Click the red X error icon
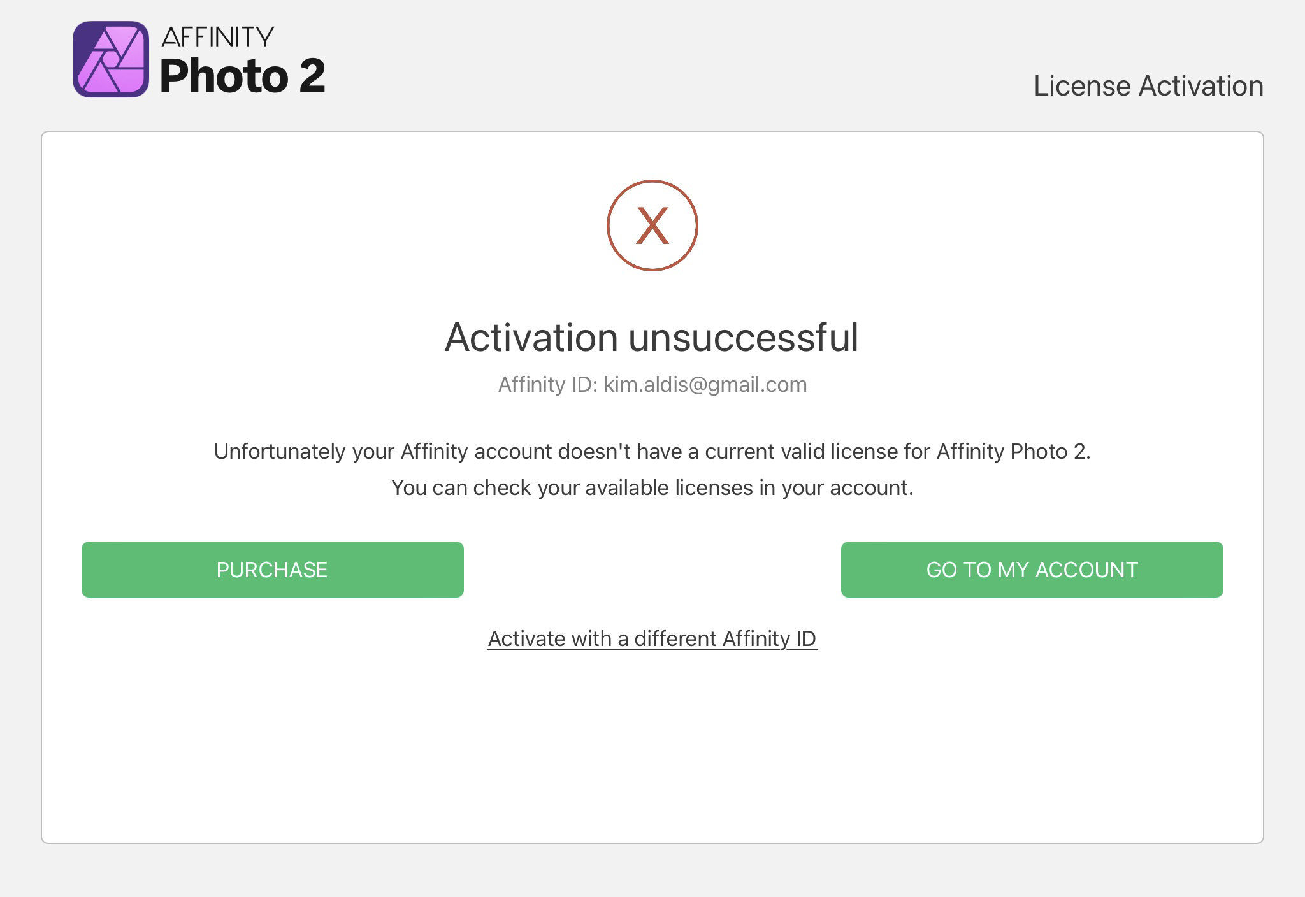 pos(652,226)
